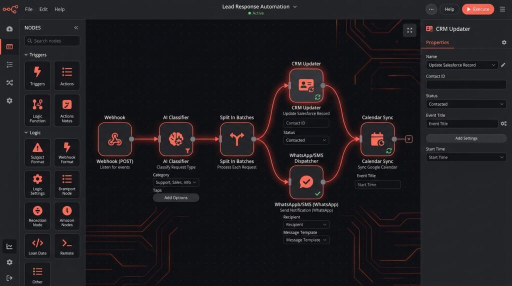Screen dimensions: 512x286
Task: Select the Subgoct Format warning tile
Action: (x=37, y=153)
